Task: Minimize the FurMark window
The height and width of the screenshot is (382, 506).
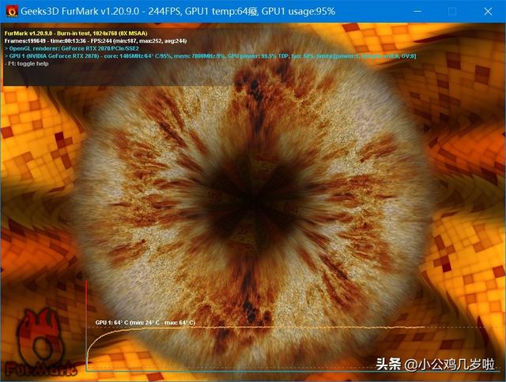Action: [414, 12]
